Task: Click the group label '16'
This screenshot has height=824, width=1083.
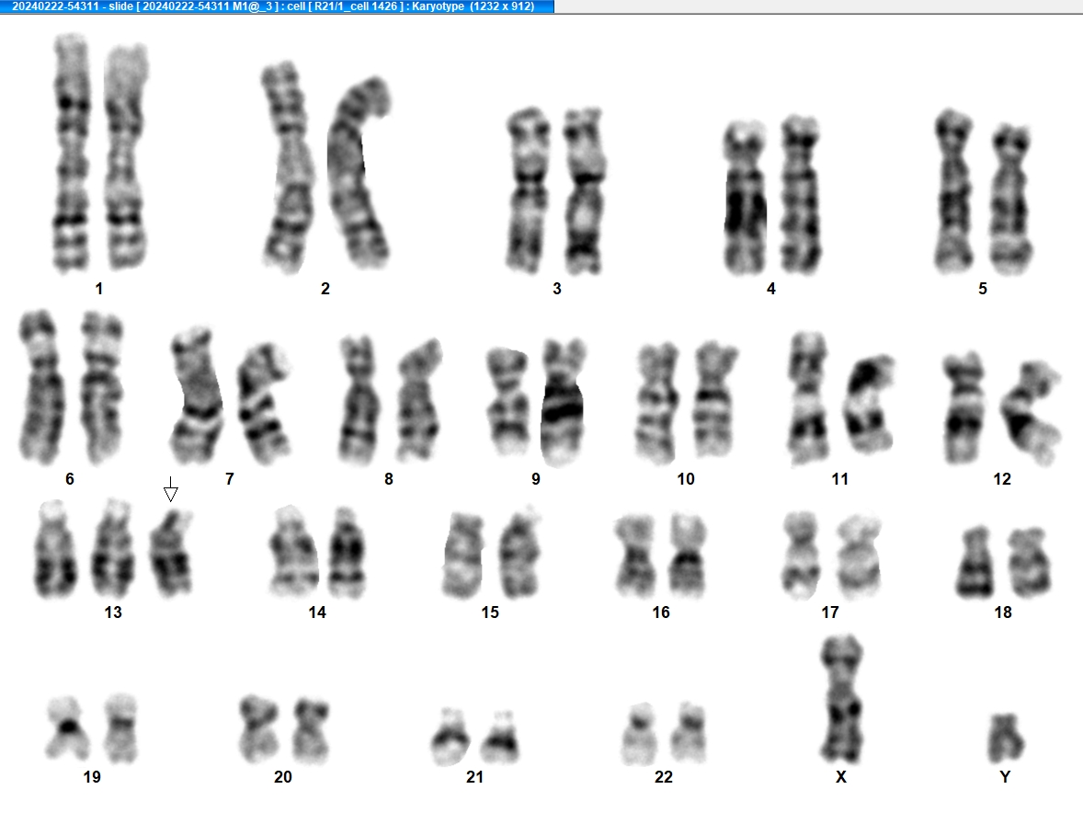Action: pyautogui.click(x=661, y=612)
